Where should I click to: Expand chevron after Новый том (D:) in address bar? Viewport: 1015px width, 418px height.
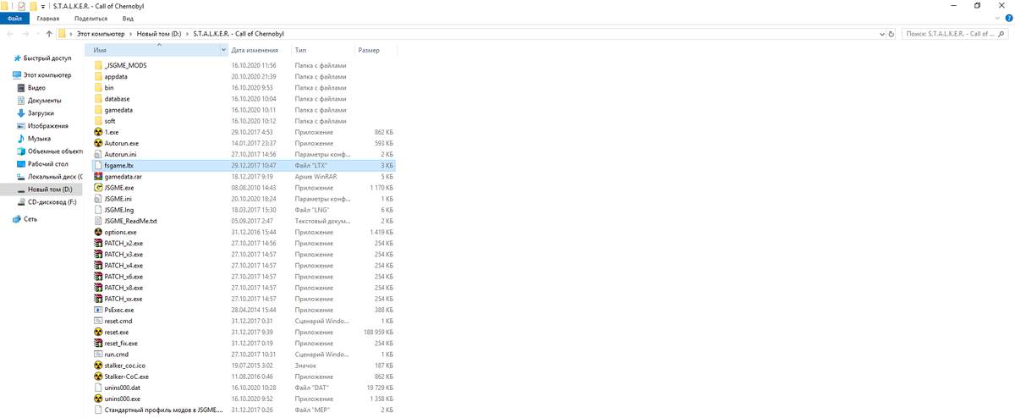pyautogui.click(x=187, y=34)
